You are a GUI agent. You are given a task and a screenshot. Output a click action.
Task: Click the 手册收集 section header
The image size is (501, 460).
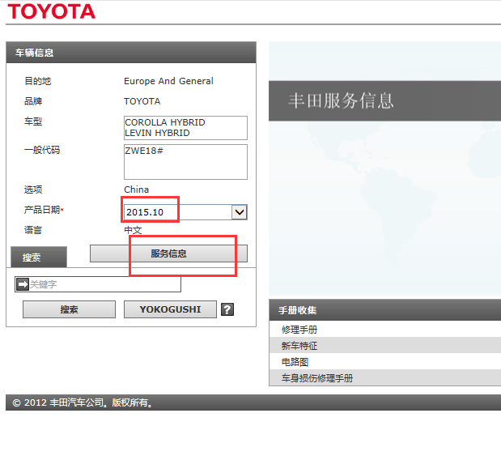pos(297,310)
